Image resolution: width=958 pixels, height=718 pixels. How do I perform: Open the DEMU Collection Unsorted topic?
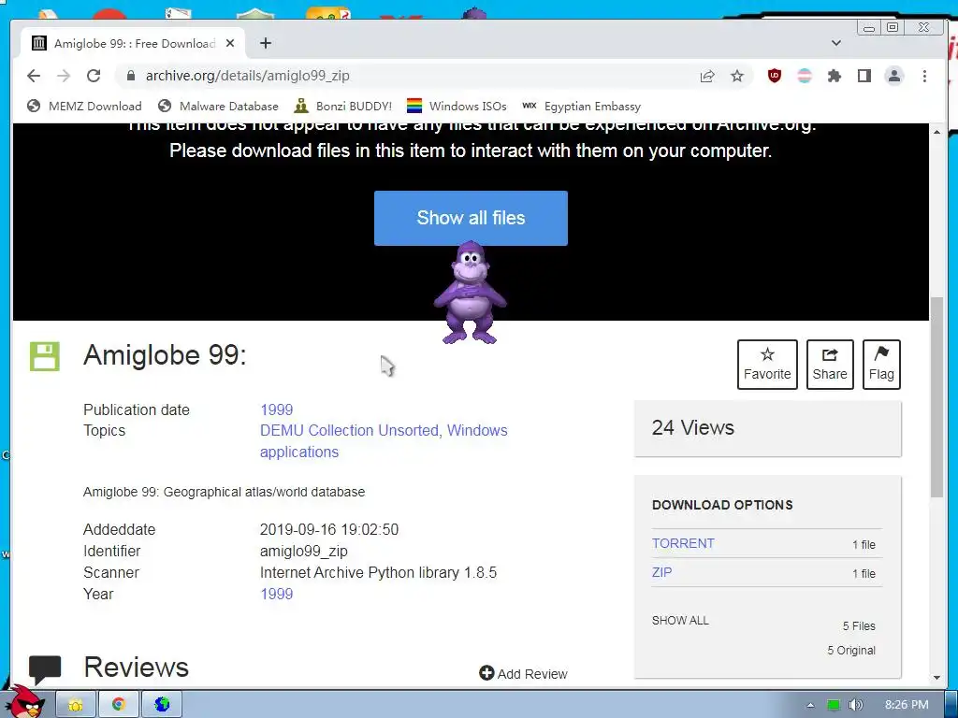(x=349, y=430)
